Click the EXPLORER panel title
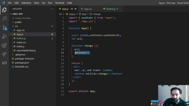Image resolution: width=189 pixels, height=106 pixels. click(x=17, y=9)
